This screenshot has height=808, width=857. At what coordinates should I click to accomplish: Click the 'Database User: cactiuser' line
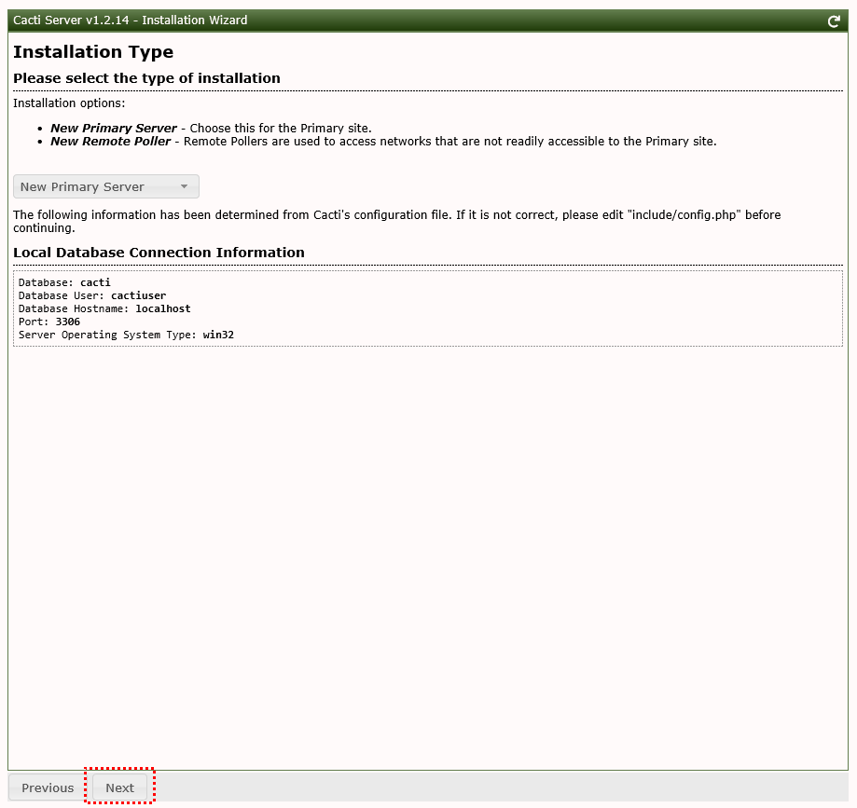tap(92, 295)
